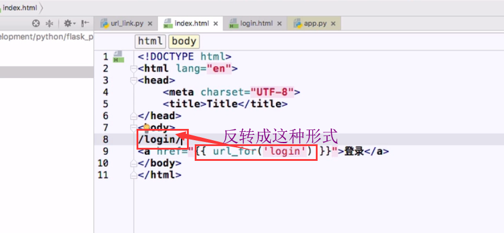Place cursor after /login/ on line 8
The width and height of the screenshot is (504, 233).
[x=182, y=140]
